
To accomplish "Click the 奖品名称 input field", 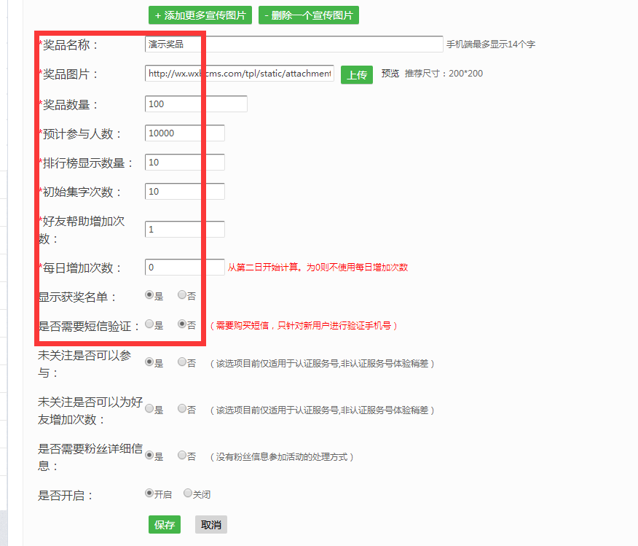I will pos(291,44).
